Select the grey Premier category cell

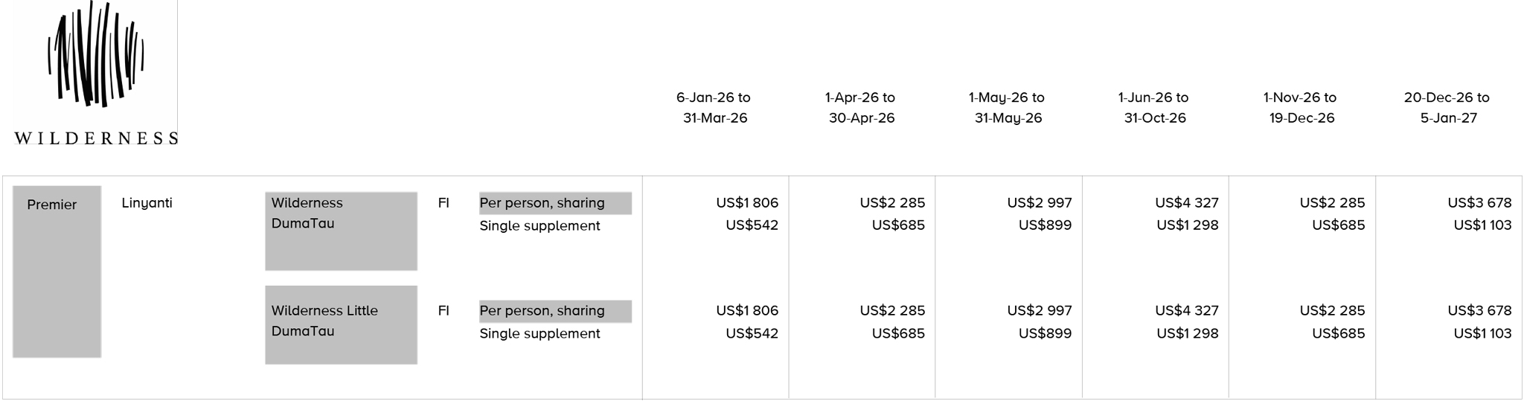point(57,271)
